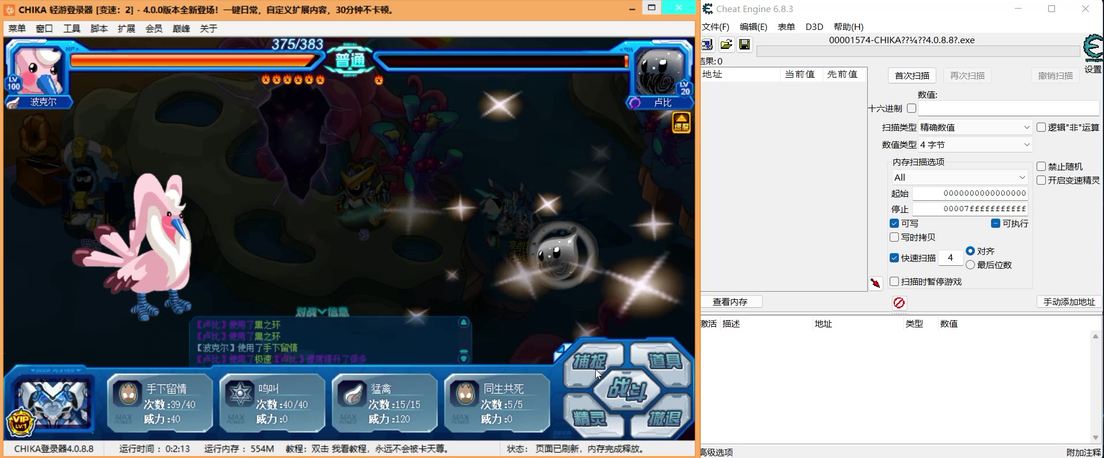Click the 再次扫描 next scan button
Screen dimensions: 1104x458
click(x=967, y=75)
